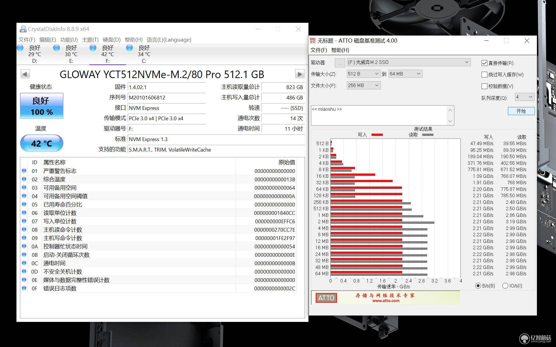The width and height of the screenshot is (556, 347).
Task: Click status dot for attribute 0F 错误日志项数
Action: pos(24,288)
